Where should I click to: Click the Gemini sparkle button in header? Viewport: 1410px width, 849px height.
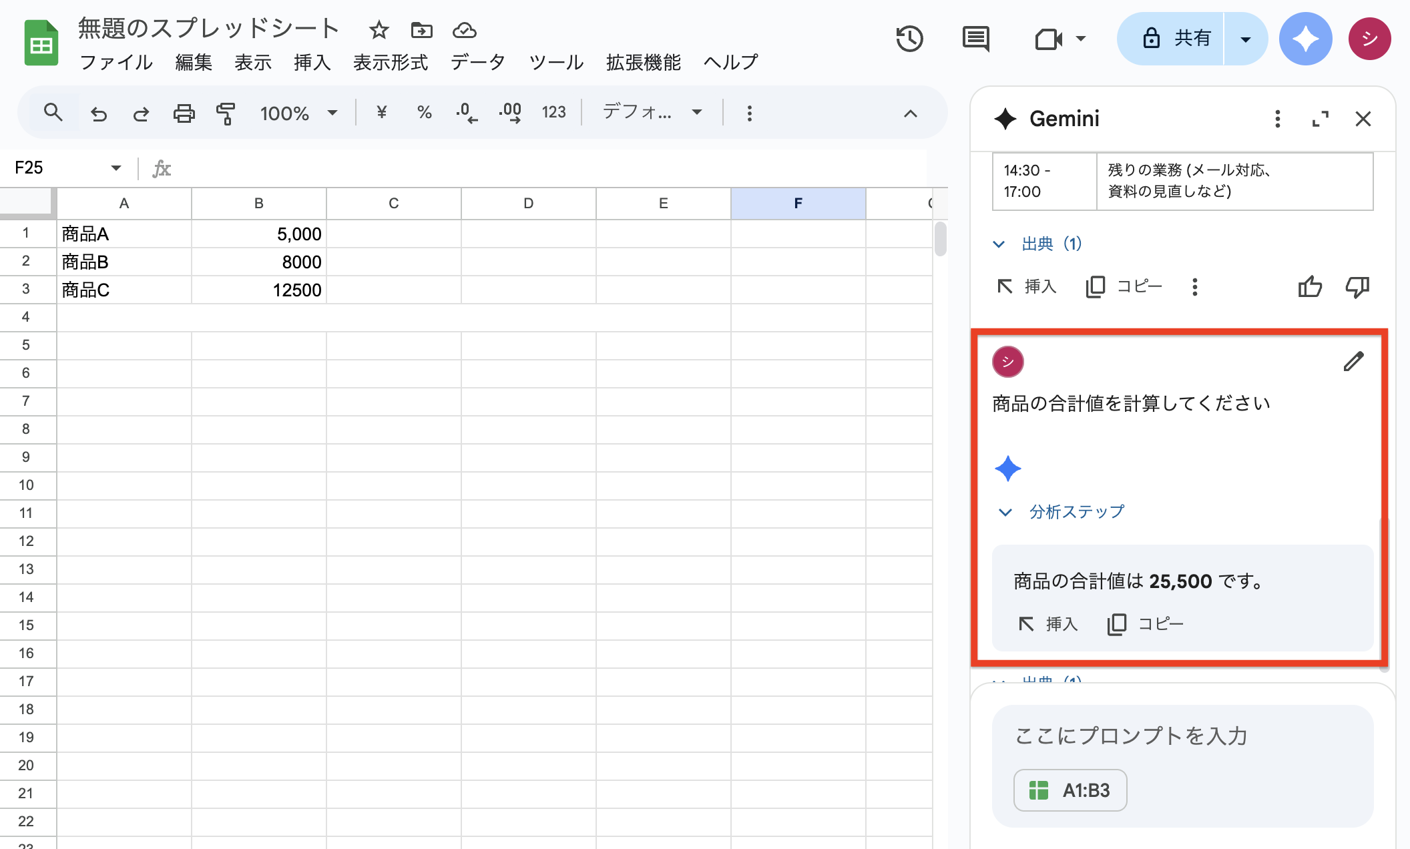[x=1305, y=39]
